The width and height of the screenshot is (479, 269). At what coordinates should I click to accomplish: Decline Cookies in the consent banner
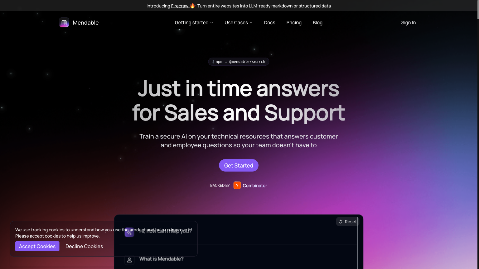84,246
